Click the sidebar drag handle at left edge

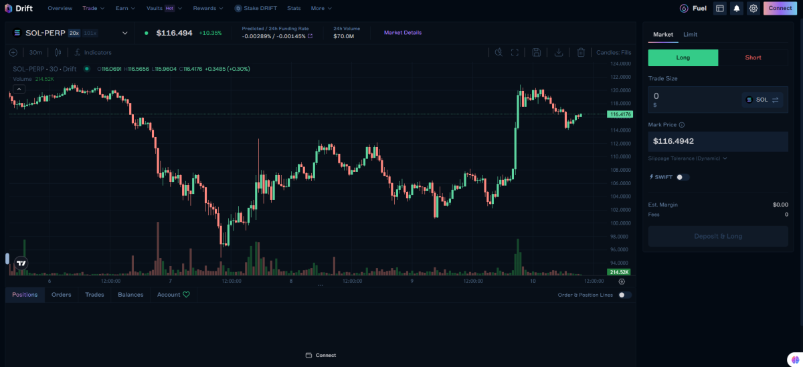(7, 259)
